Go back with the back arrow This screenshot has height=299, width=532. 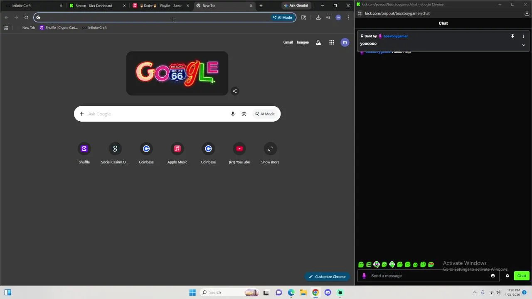[x=6, y=17]
